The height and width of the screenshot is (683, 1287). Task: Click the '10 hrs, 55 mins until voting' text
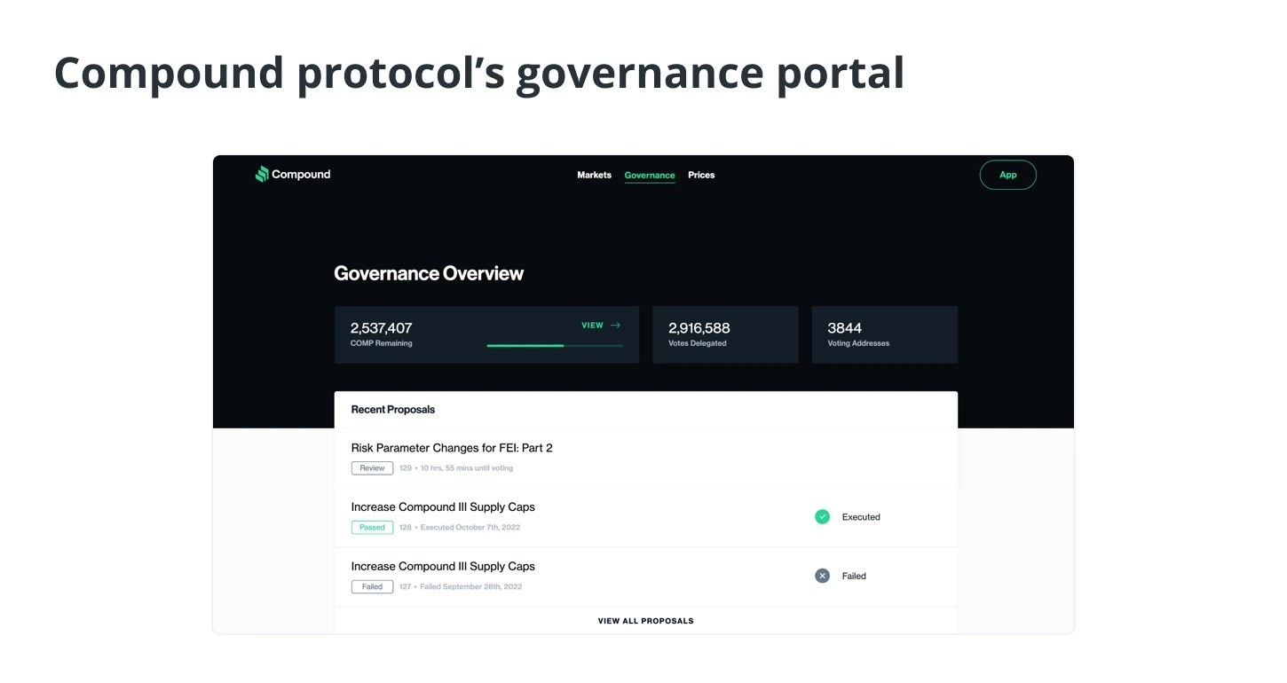467,468
